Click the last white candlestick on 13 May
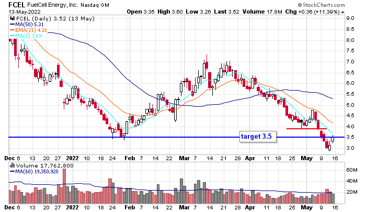This screenshot has width=366, height=212. click(x=333, y=138)
